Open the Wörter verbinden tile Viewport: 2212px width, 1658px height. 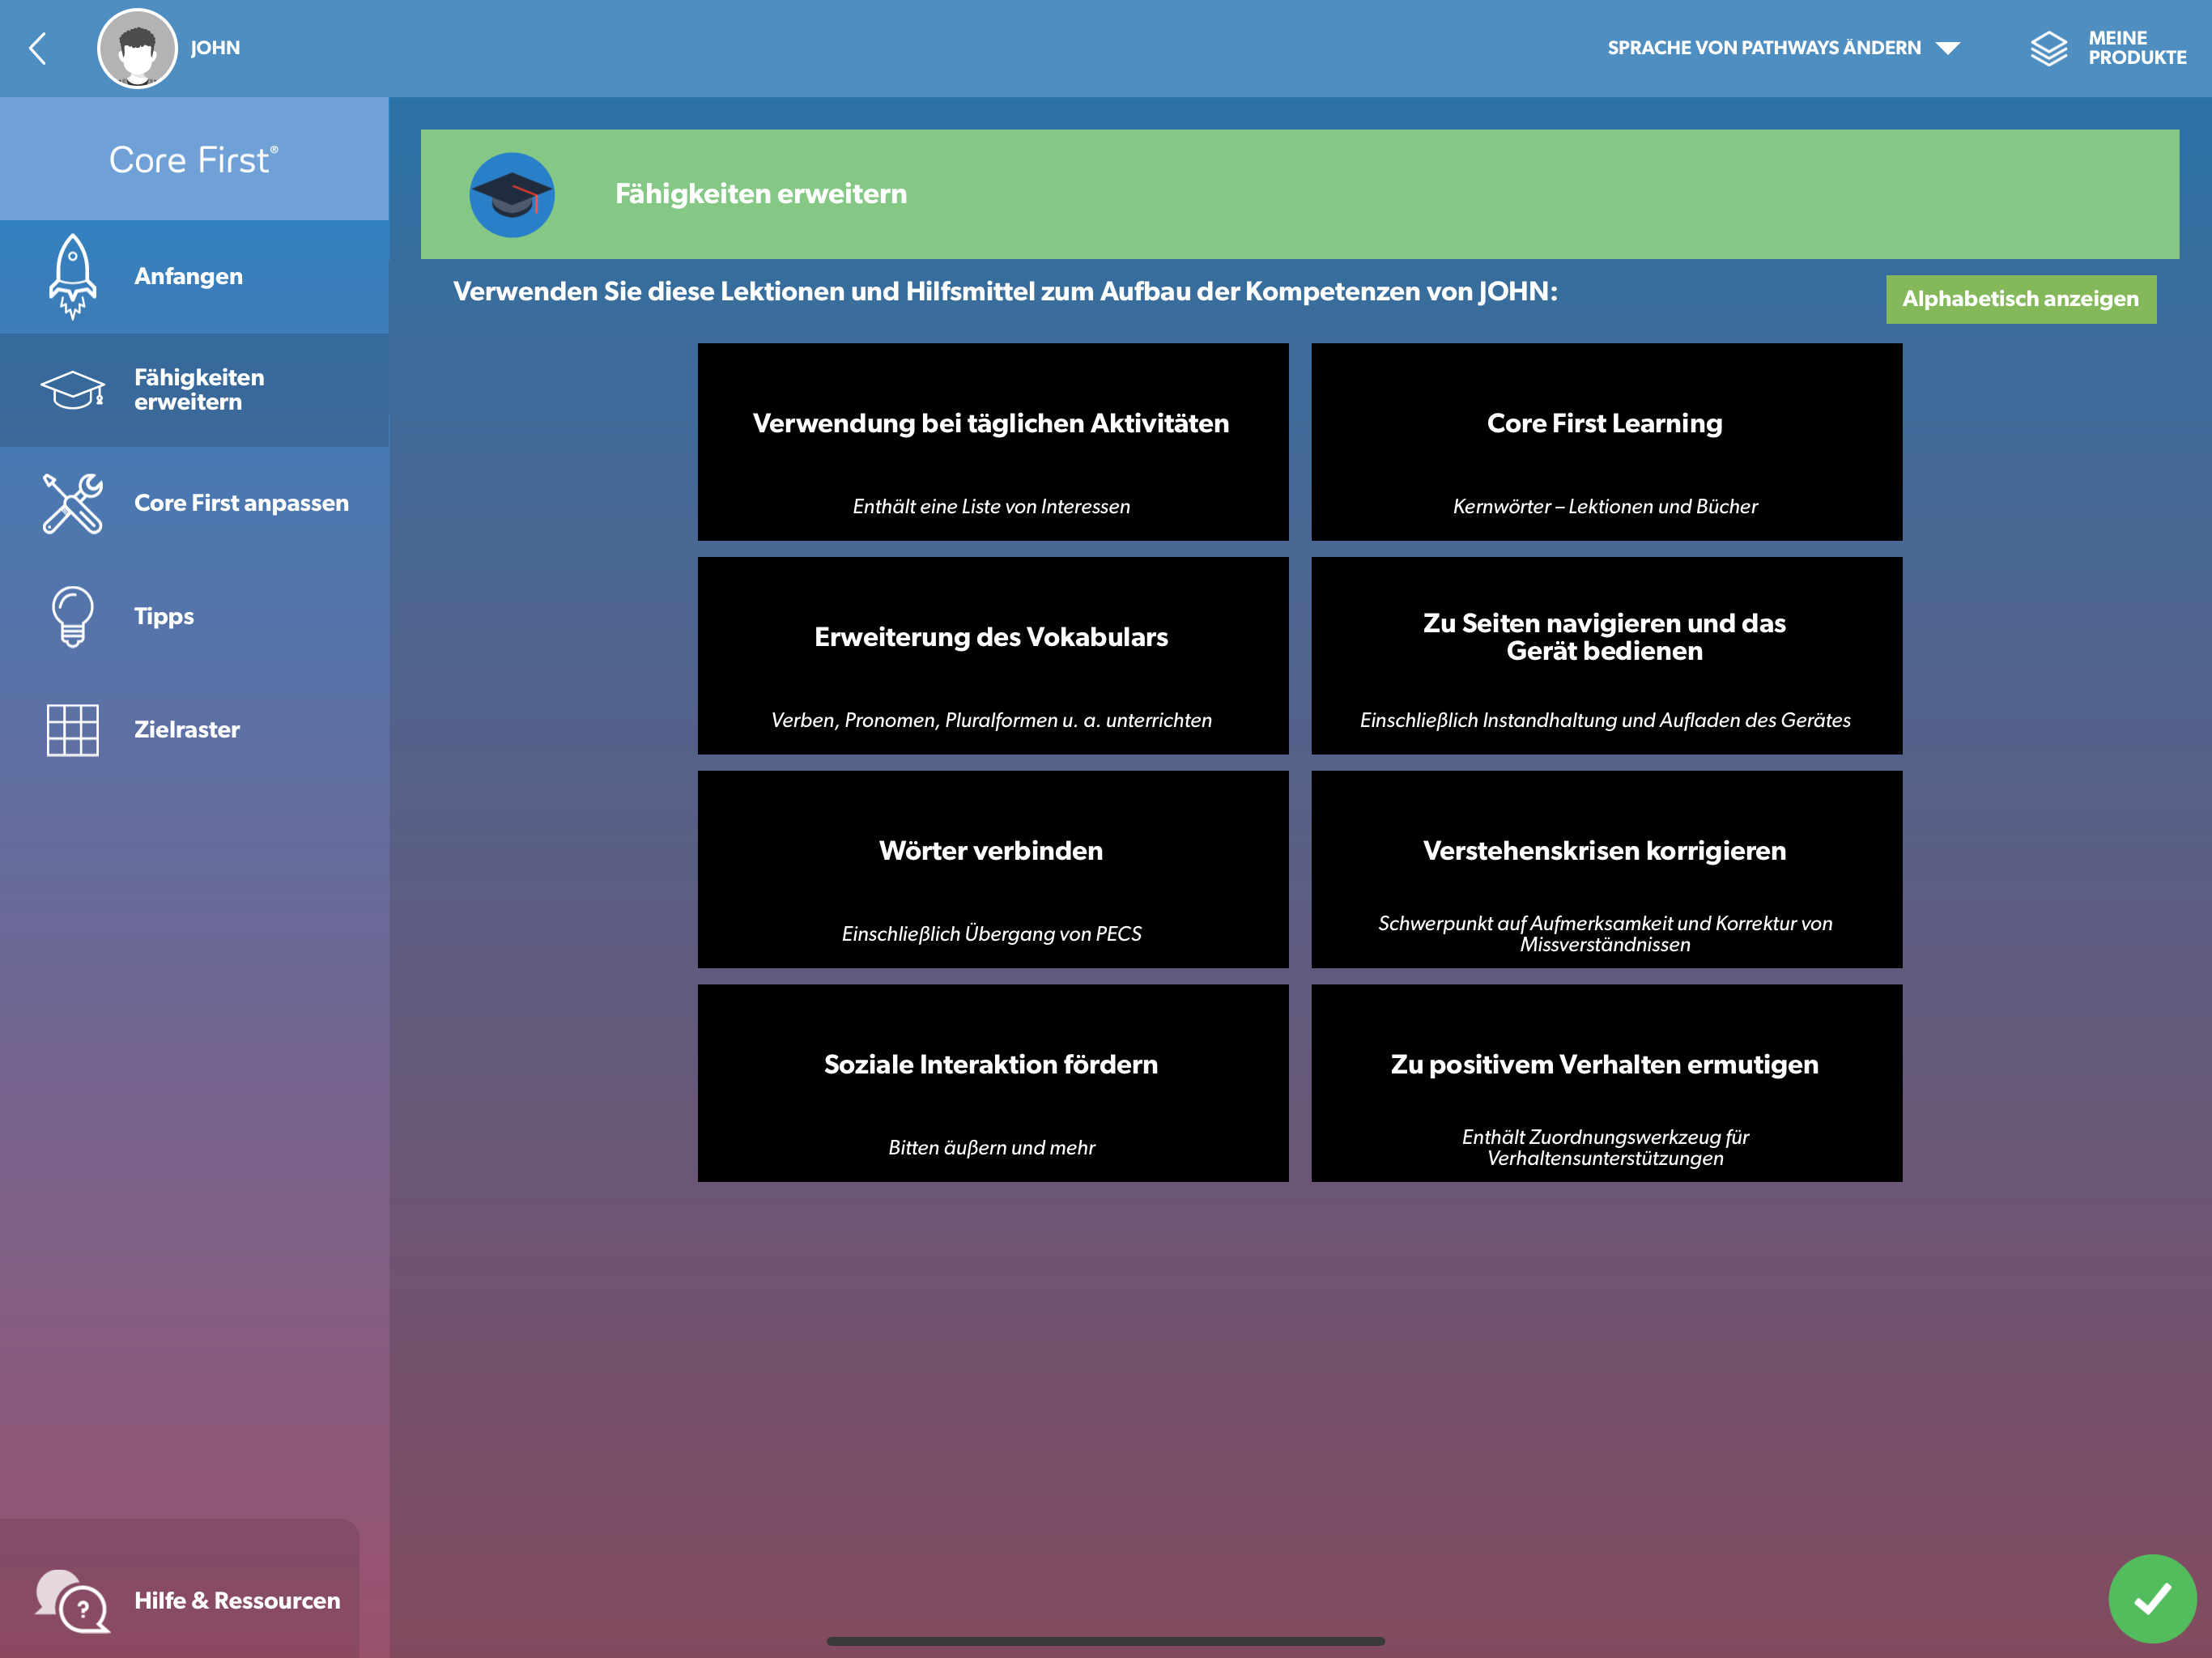point(993,869)
